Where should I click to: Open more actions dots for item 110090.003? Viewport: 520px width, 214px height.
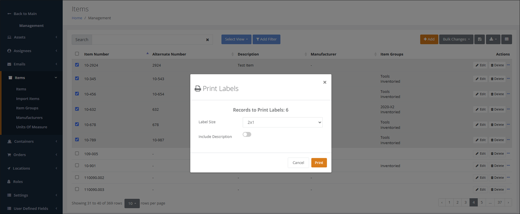point(508,189)
